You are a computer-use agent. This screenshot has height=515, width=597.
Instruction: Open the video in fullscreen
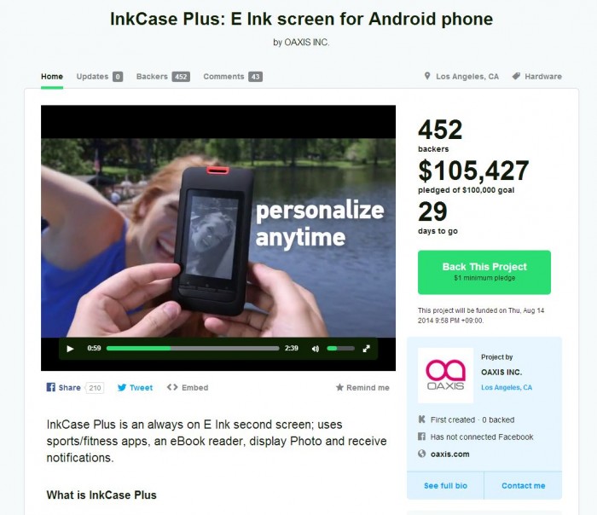click(366, 348)
